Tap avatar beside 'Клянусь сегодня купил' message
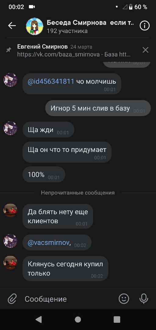The image size is (156, 330). [x=10, y=263]
